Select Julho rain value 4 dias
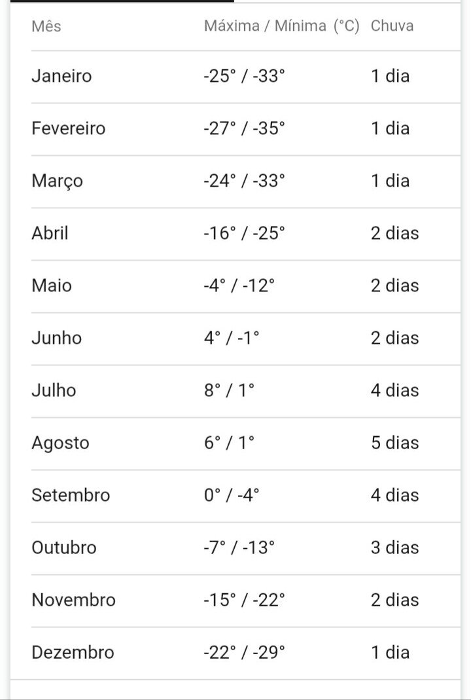The height and width of the screenshot is (700, 471). click(394, 391)
